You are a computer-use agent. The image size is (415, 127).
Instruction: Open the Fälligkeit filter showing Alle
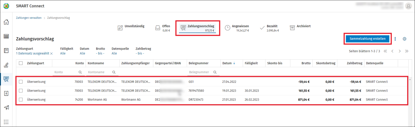(63, 53)
